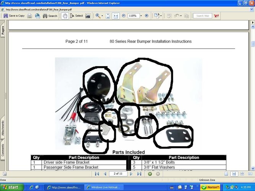The image size is (255, 191).
Task: Click the Print icon in toolbar
Action: [30, 16]
